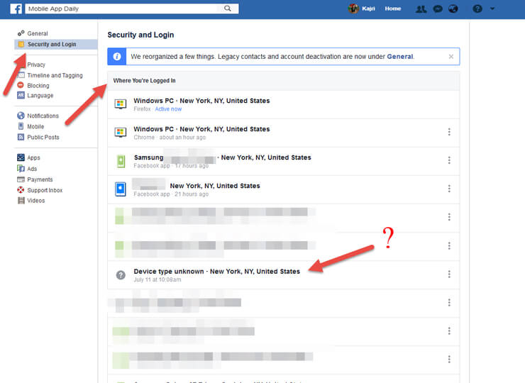Image resolution: width=525 pixels, height=383 pixels.
Task: Open Payments settings
Action: [x=40, y=179]
